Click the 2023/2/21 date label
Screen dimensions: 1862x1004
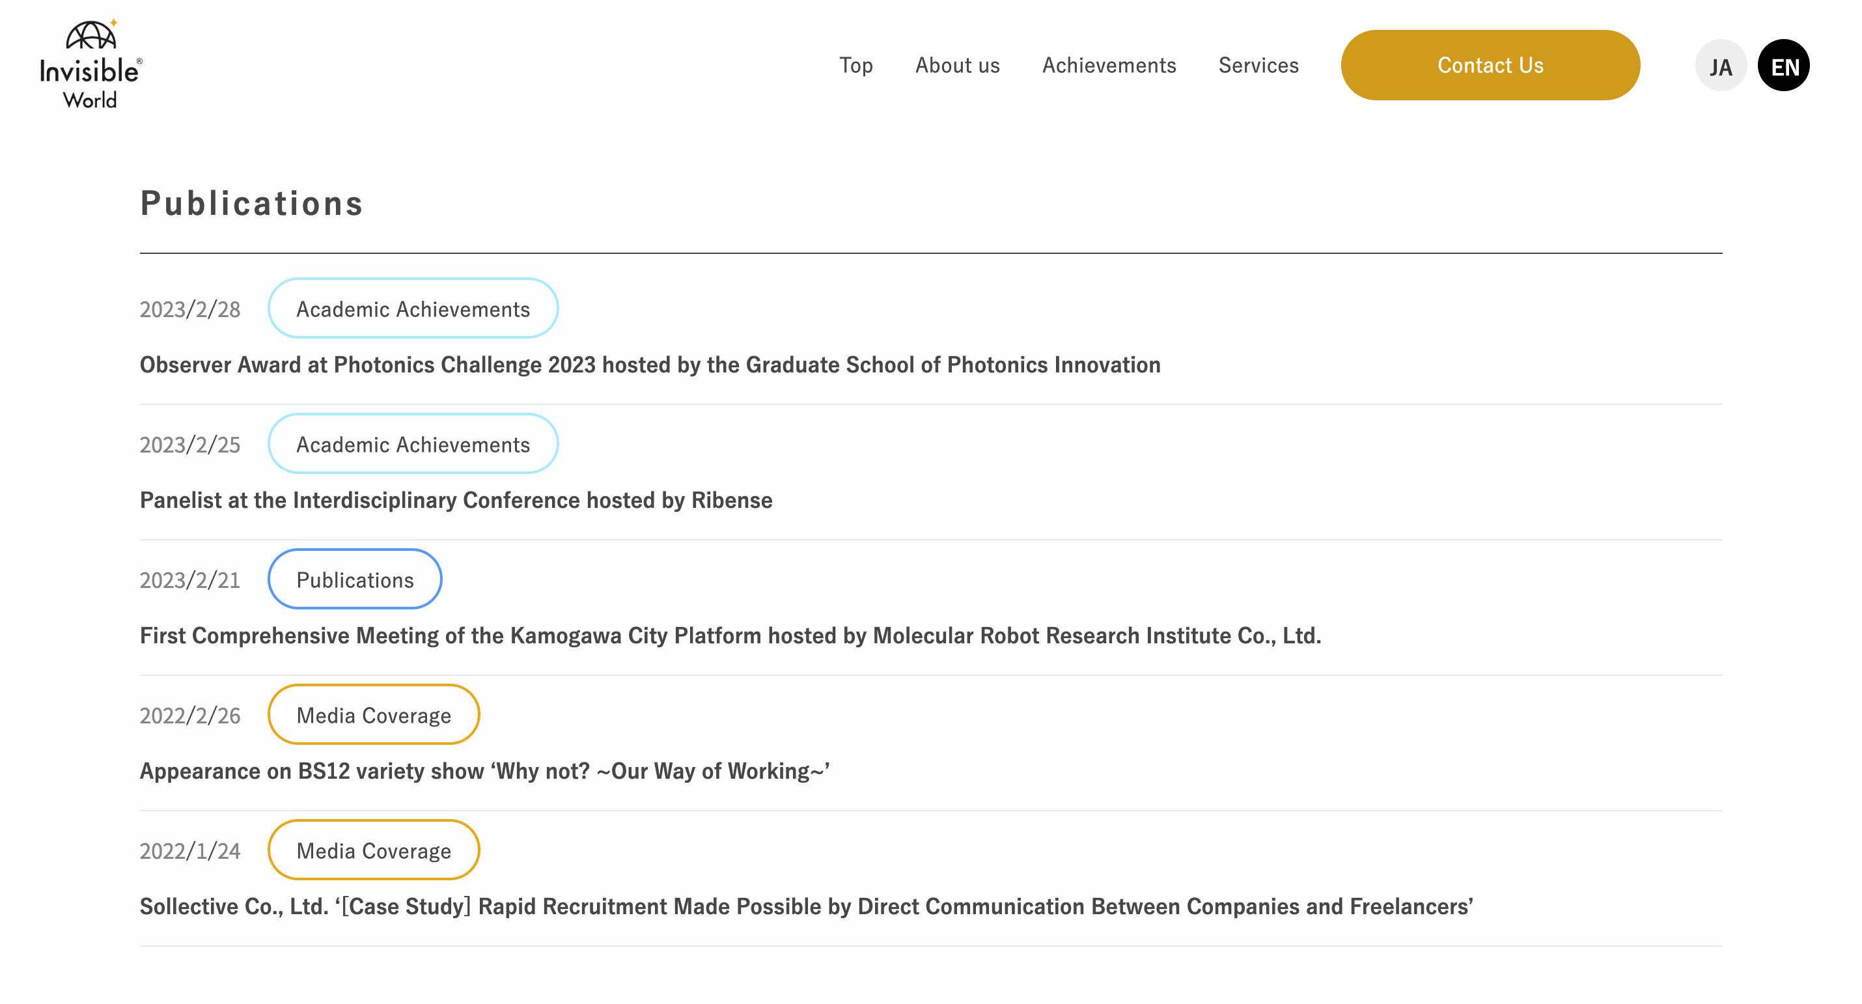[189, 579]
